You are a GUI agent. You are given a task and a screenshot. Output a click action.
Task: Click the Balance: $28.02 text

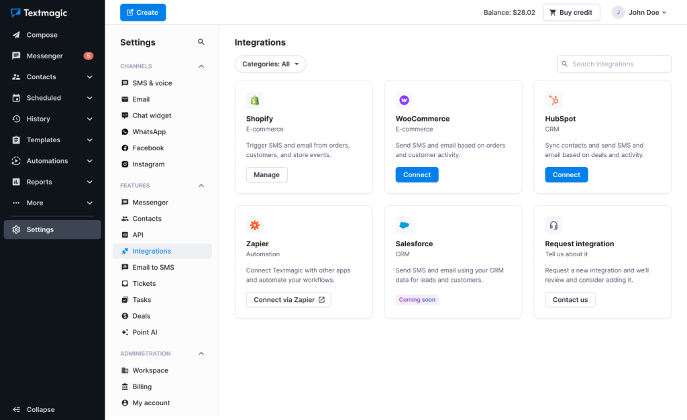[x=509, y=12]
